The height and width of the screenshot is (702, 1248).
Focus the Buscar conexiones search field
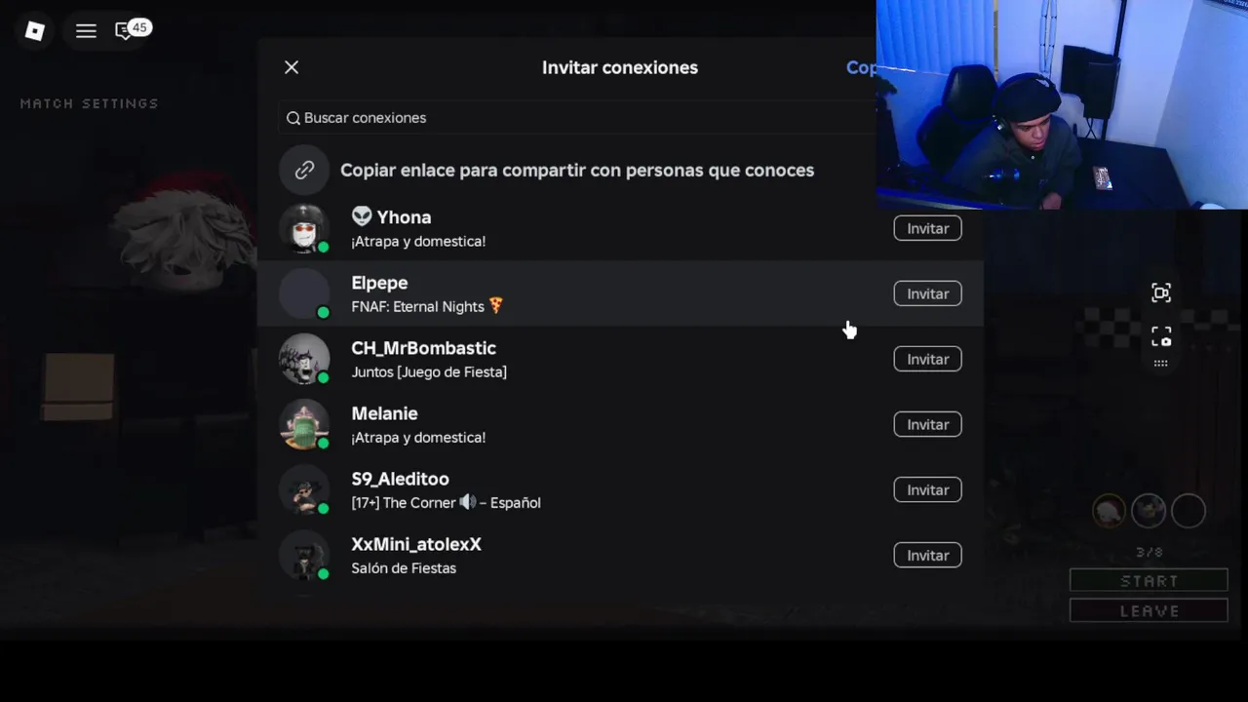[x=576, y=118]
